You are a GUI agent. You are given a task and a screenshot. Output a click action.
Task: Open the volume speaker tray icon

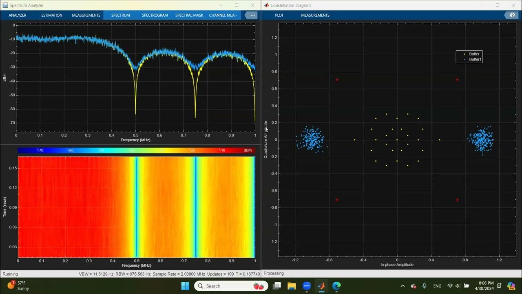(457, 286)
